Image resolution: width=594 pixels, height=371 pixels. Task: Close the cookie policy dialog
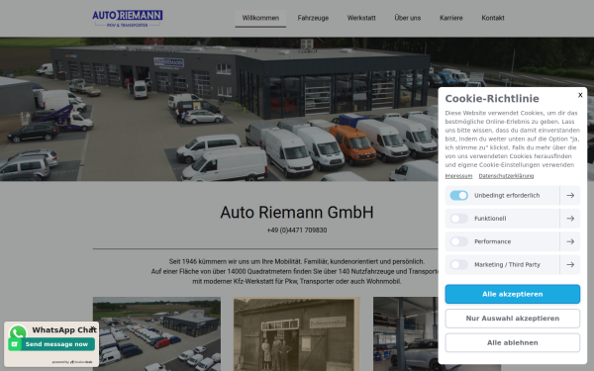[580, 95]
